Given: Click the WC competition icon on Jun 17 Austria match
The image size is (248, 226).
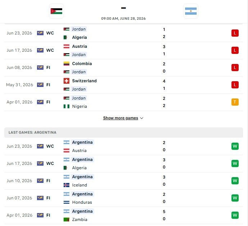Looking at the screenshot, I should 40,50.
